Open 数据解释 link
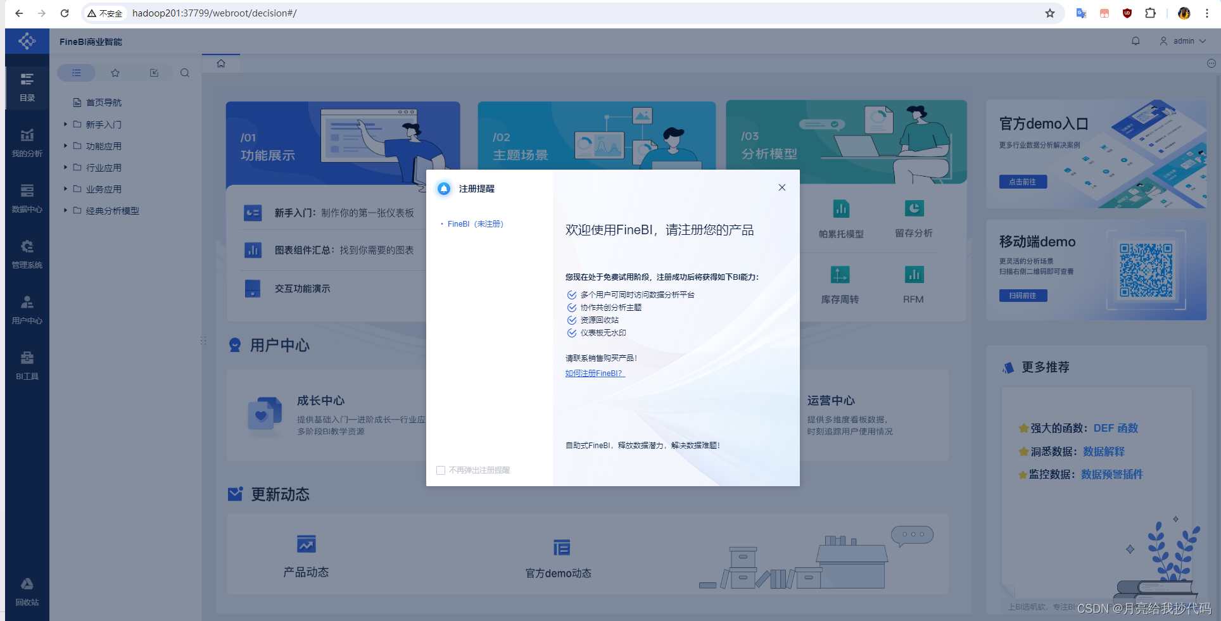This screenshot has height=621, width=1221. coord(1104,452)
